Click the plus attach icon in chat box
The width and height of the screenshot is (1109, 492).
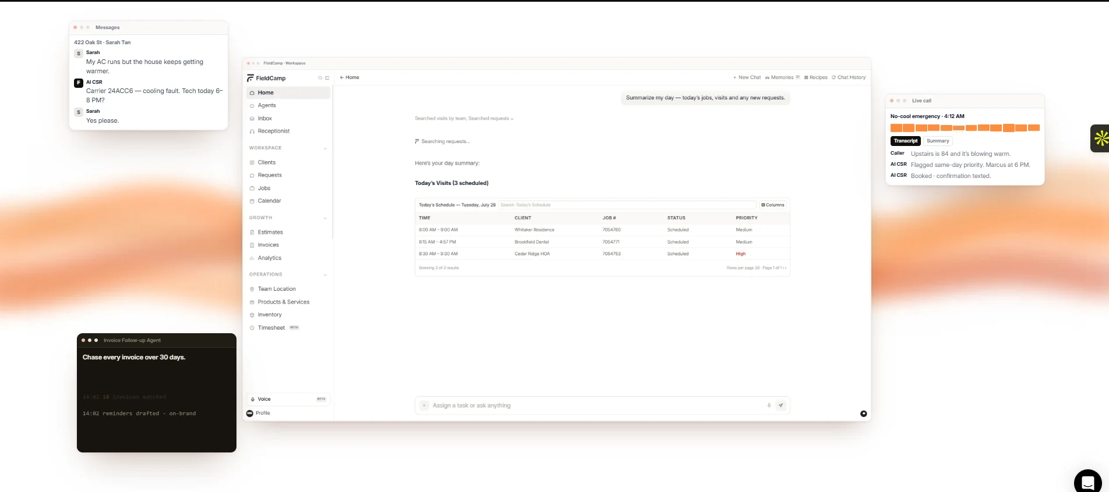tap(424, 405)
